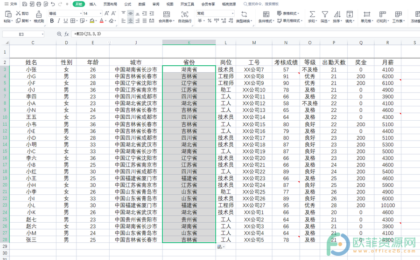
Task: Click the Borders grid icon
Action: (73, 21)
